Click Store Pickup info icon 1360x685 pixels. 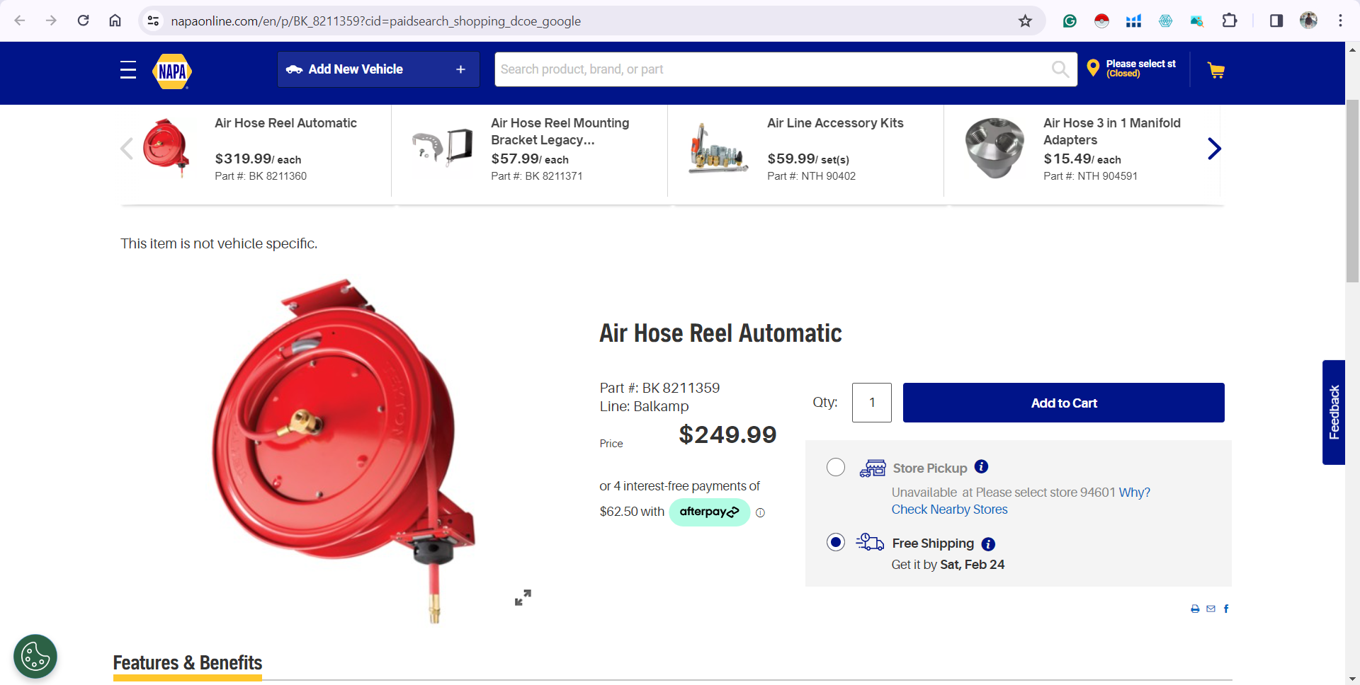(x=981, y=466)
